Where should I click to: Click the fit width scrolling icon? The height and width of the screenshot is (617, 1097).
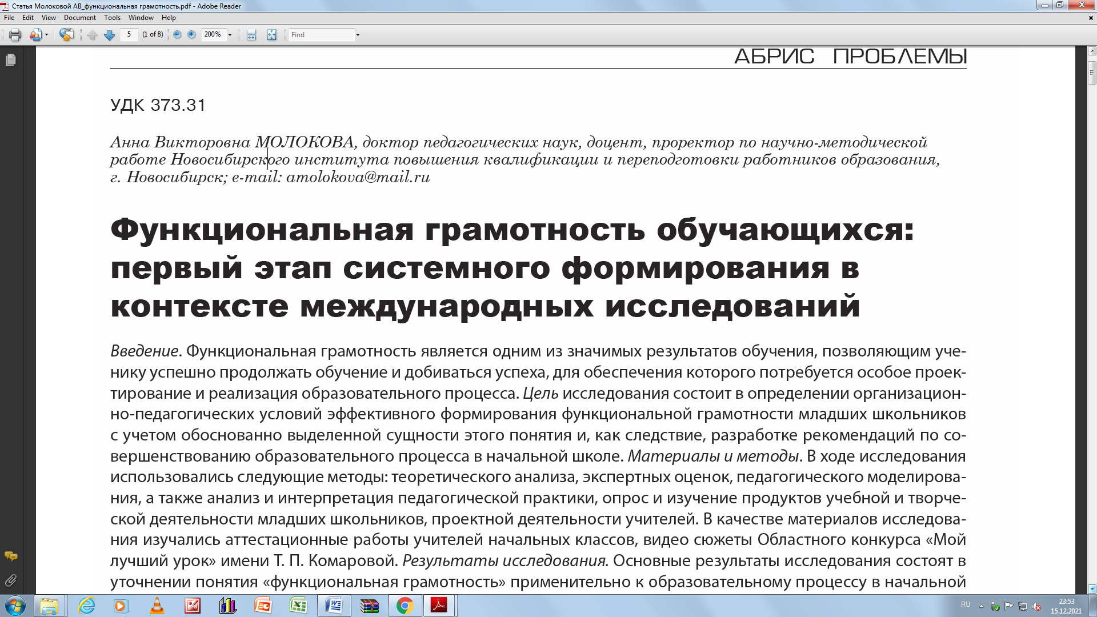251,35
